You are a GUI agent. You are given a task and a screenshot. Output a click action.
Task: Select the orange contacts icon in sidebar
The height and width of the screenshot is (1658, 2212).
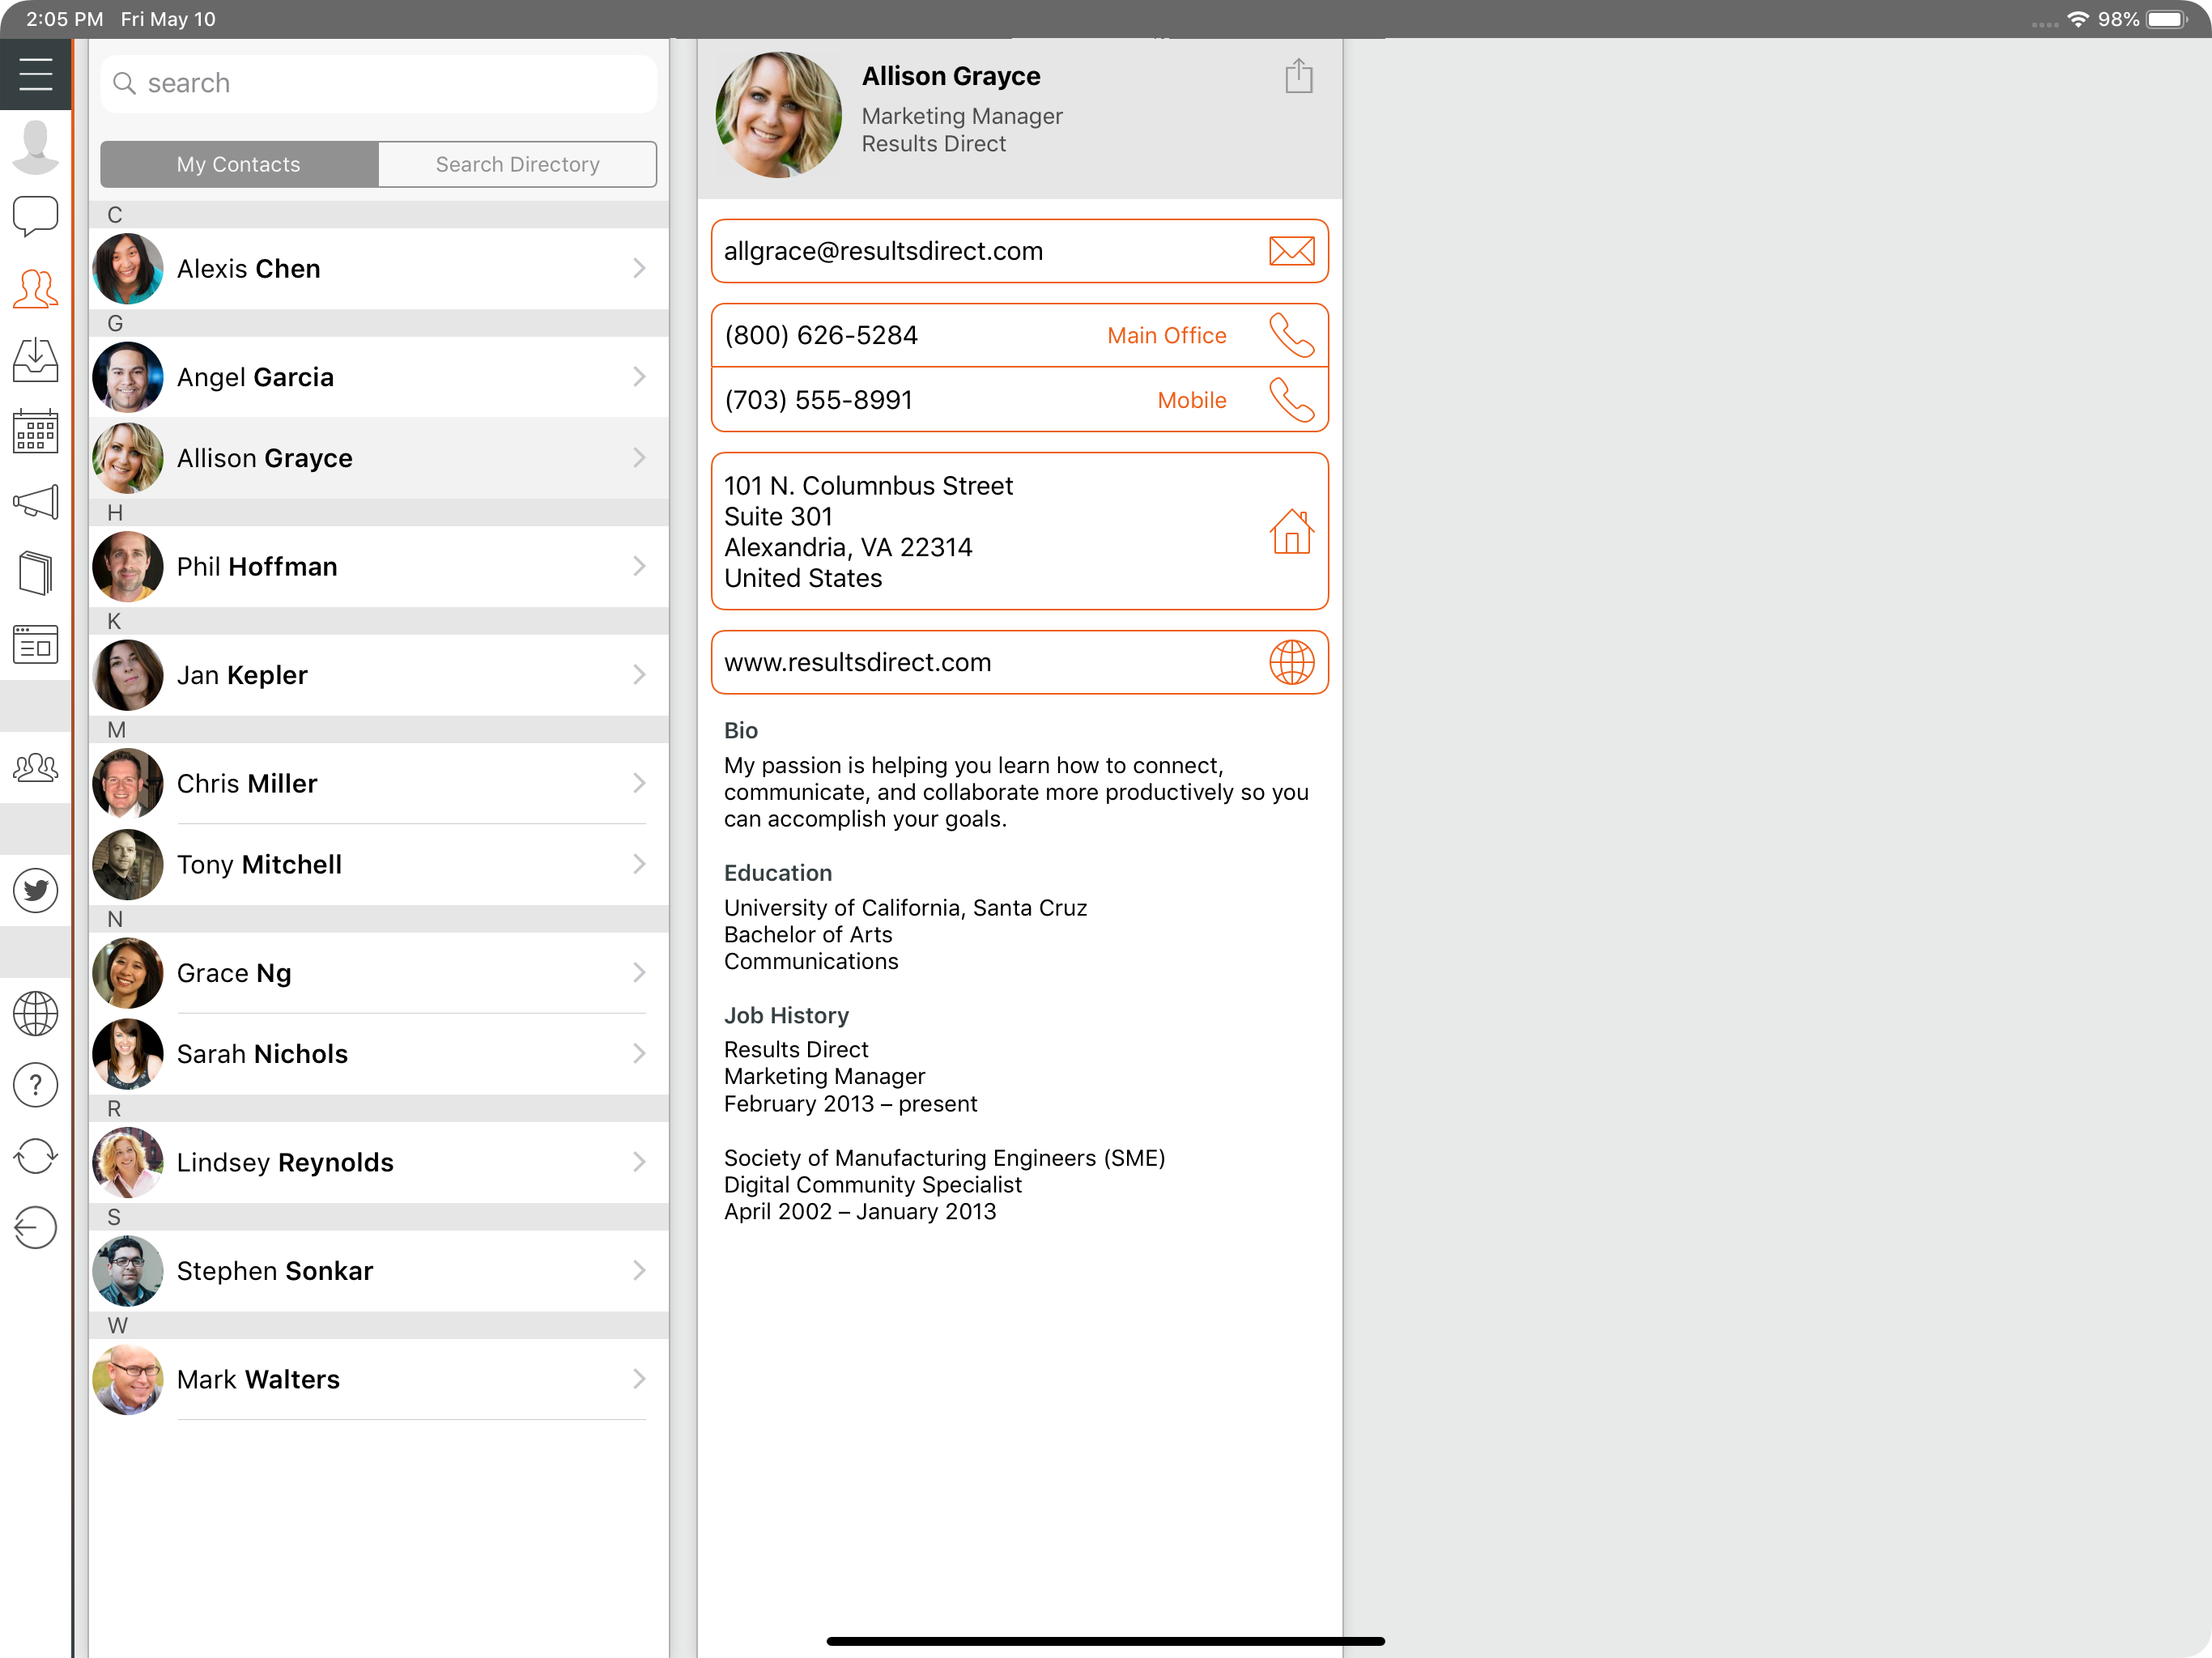pos(35,289)
